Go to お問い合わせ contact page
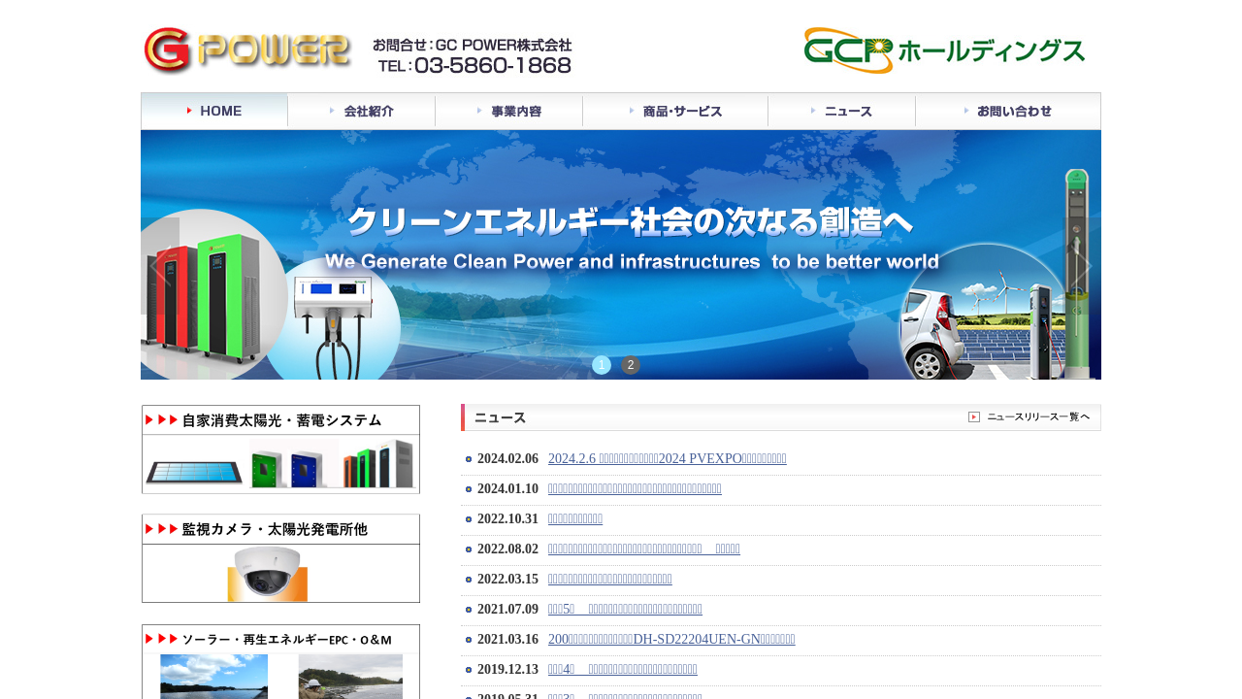This screenshot has width=1242, height=699. [1007, 111]
